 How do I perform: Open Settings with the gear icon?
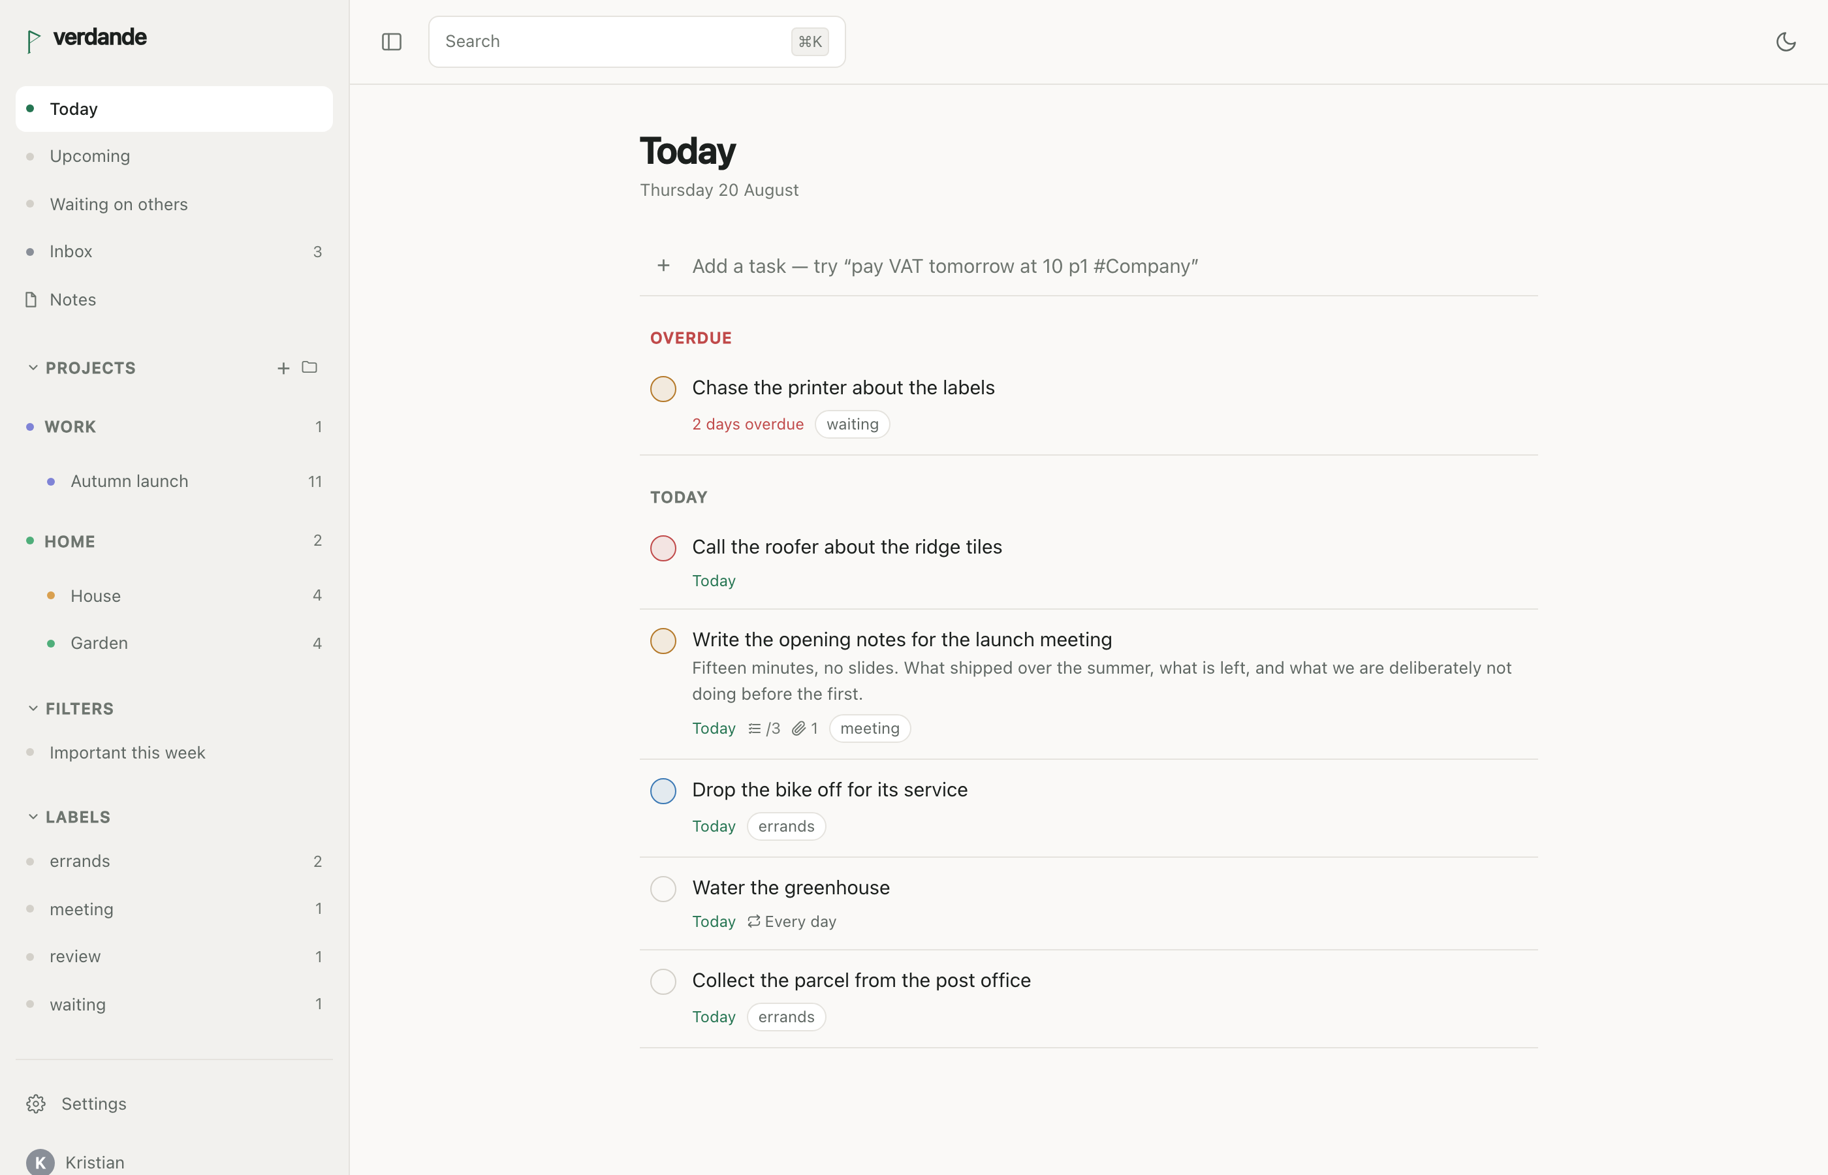point(36,1103)
